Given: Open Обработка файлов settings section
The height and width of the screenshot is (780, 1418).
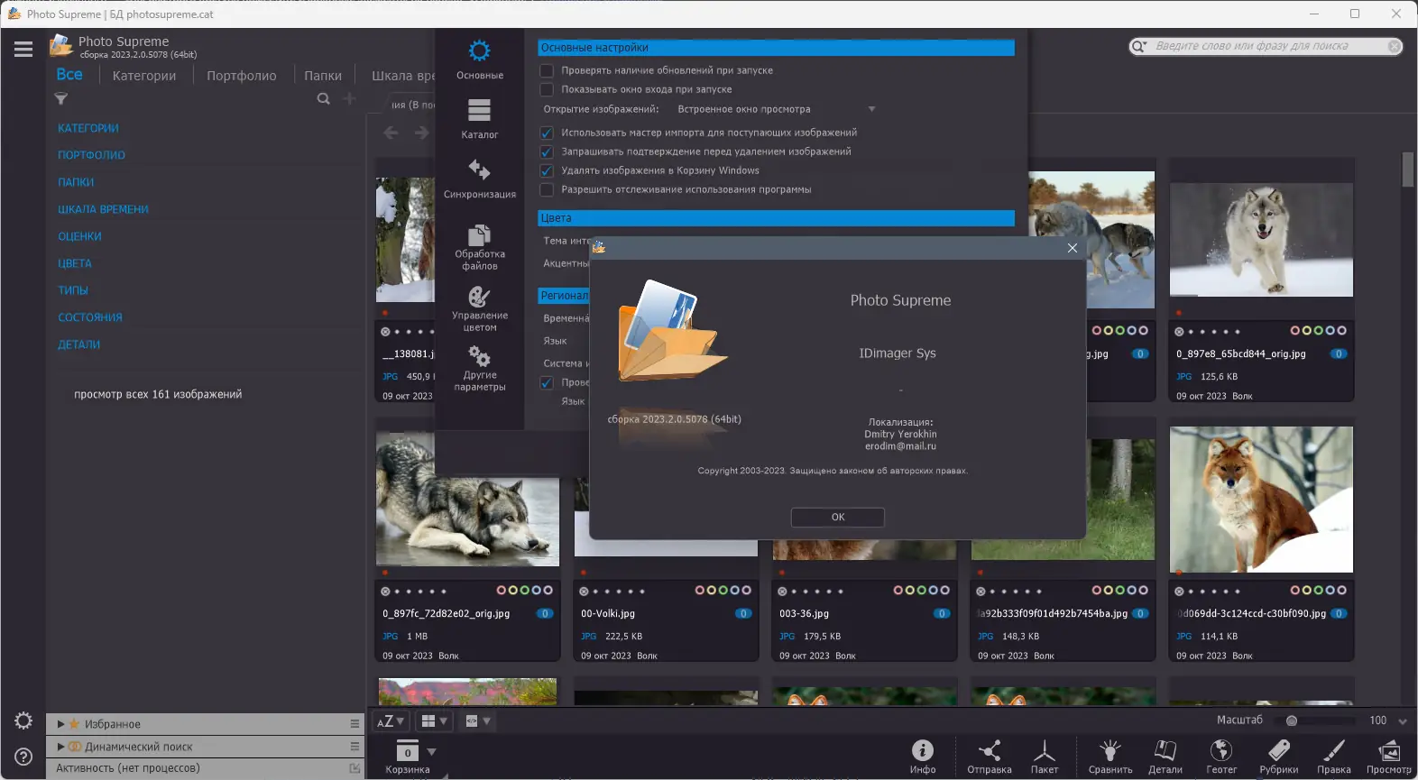Looking at the screenshot, I should (480, 246).
